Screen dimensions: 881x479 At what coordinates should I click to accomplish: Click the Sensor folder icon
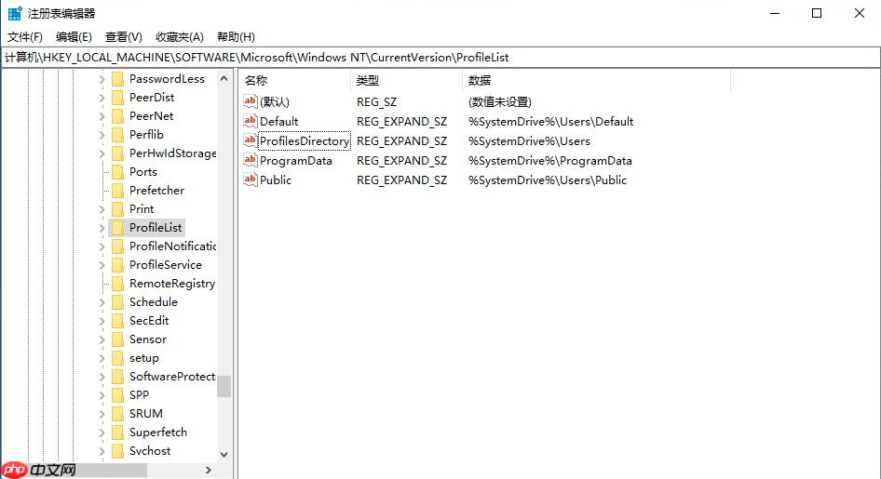117,339
